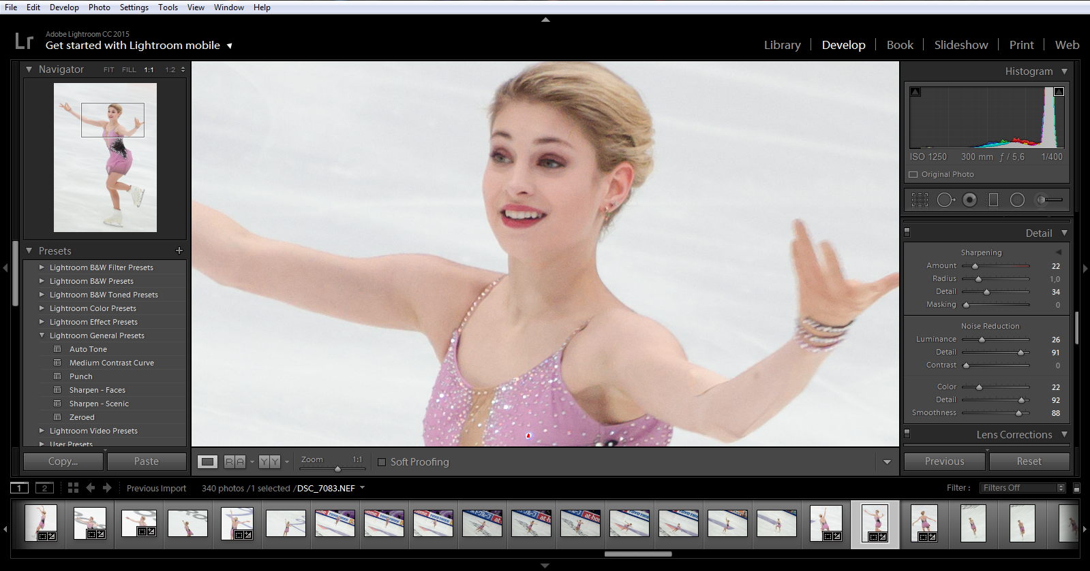Switch to the Library module
Screen dimensions: 1090x571
pyautogui.click(x=782, y=45)
